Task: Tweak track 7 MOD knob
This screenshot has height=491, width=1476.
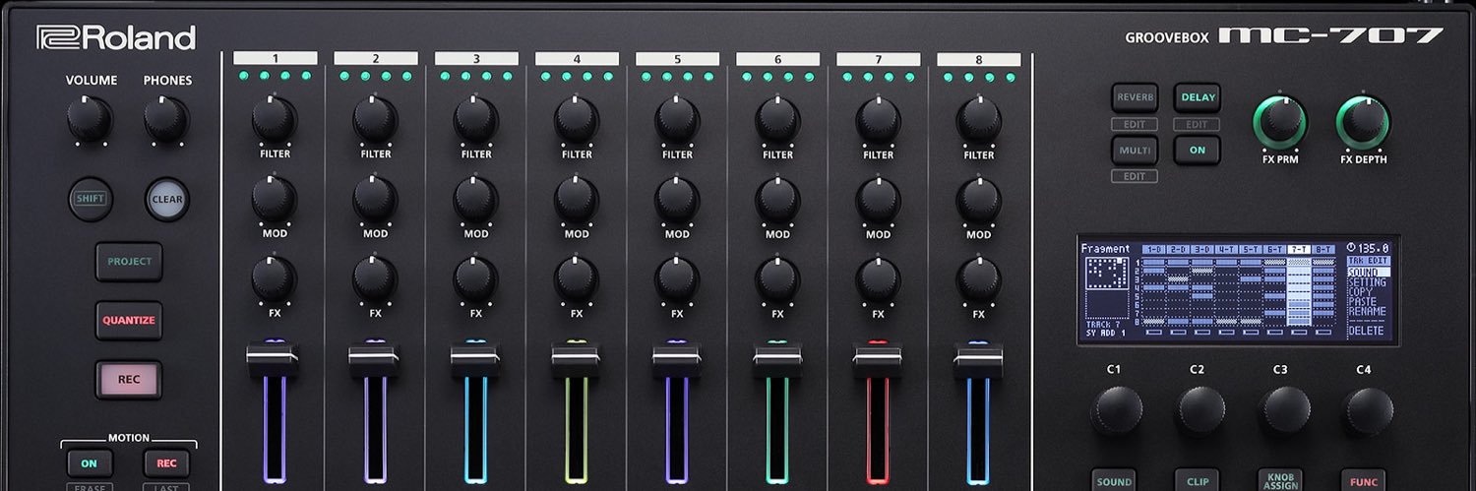Action: point(878,200)
